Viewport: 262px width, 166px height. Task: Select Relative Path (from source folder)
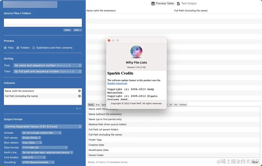coord(174,125)
